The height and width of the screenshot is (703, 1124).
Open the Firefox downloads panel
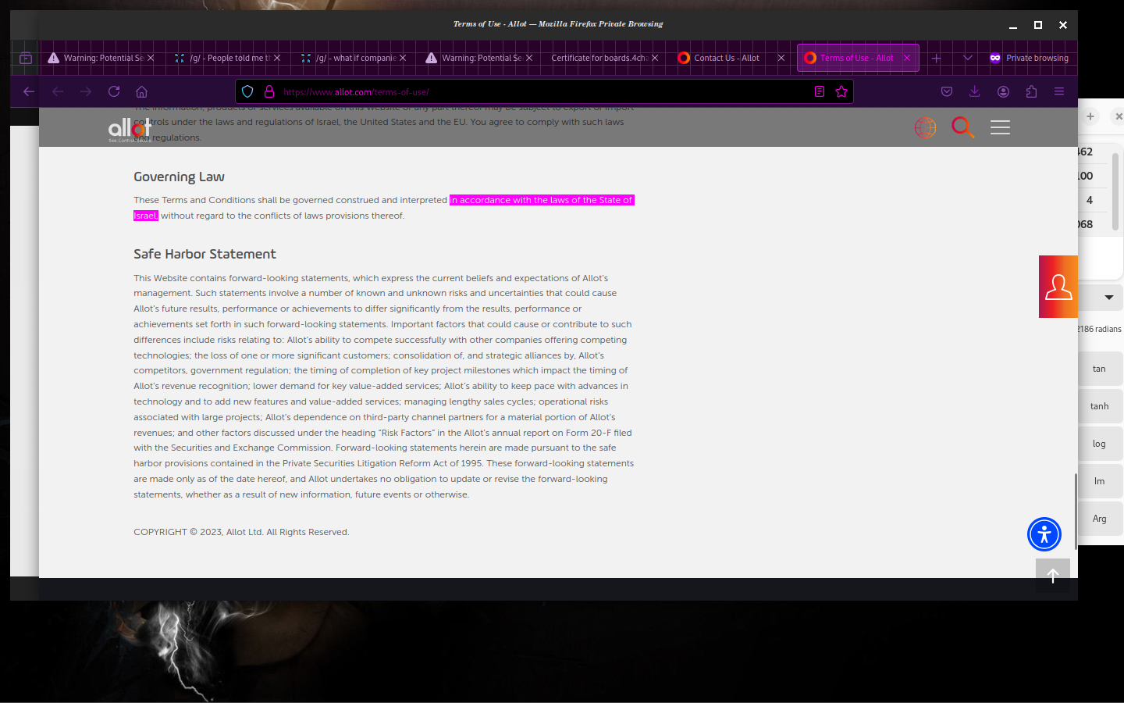(x=975, y=91)
